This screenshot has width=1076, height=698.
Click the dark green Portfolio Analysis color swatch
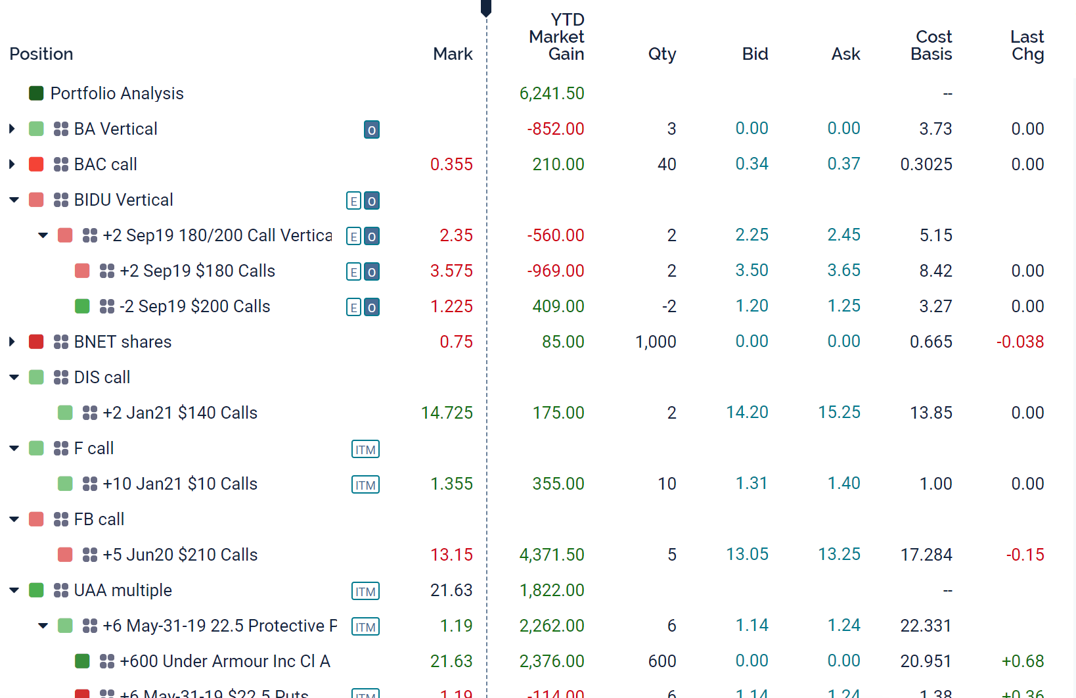(36, 93)
